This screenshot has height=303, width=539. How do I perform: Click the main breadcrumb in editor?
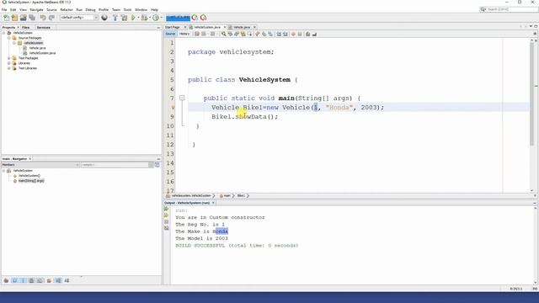(x=227, y=196)
